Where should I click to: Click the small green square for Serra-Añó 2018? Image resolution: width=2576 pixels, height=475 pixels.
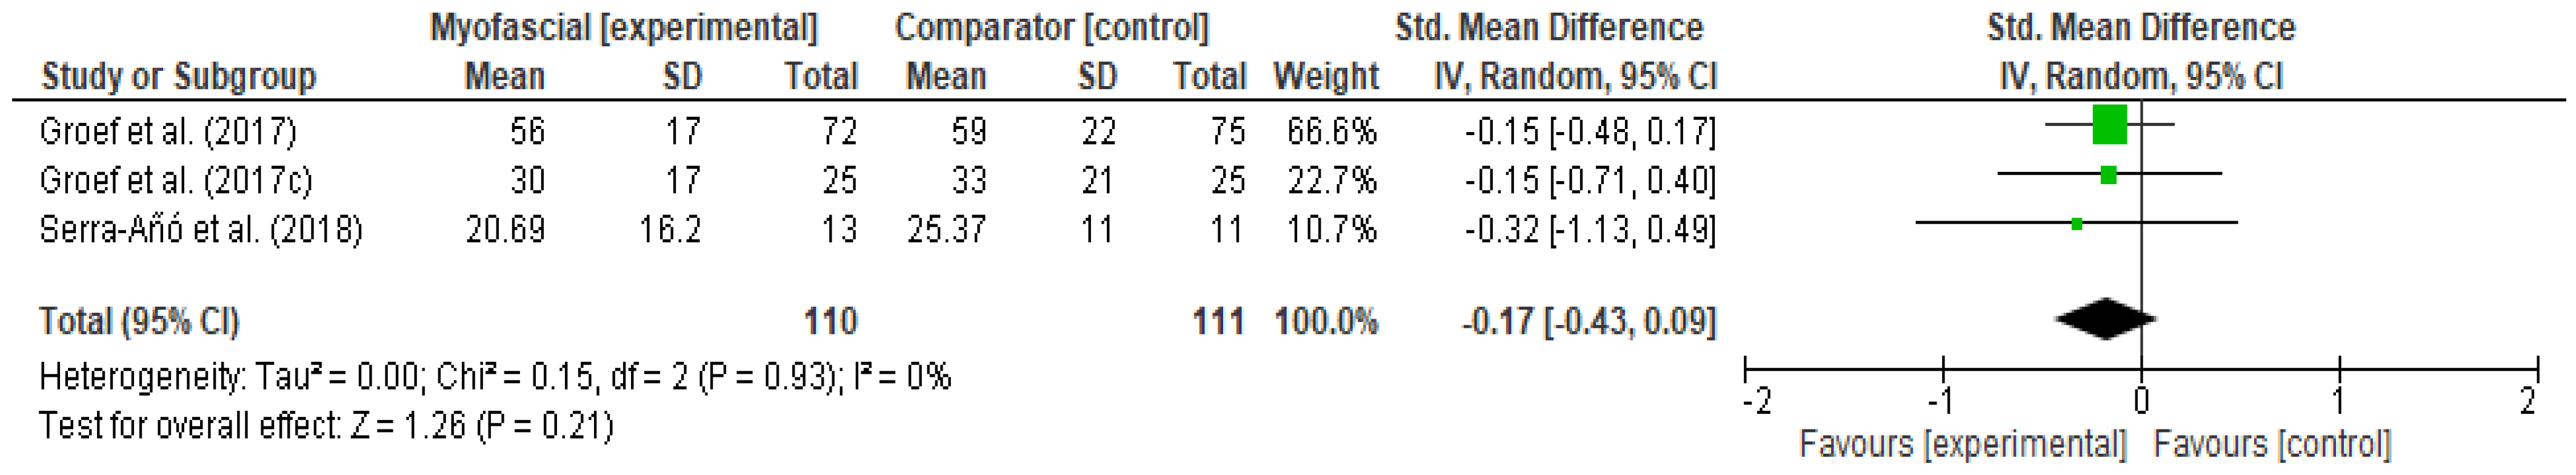pyautogui.click(x=2077, y=224)
